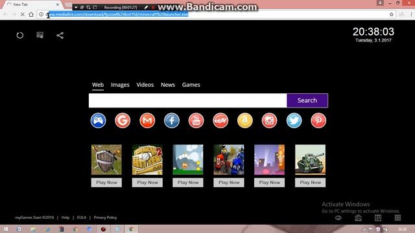Open Chrome's three-dot menu

(x=411, y=14)
